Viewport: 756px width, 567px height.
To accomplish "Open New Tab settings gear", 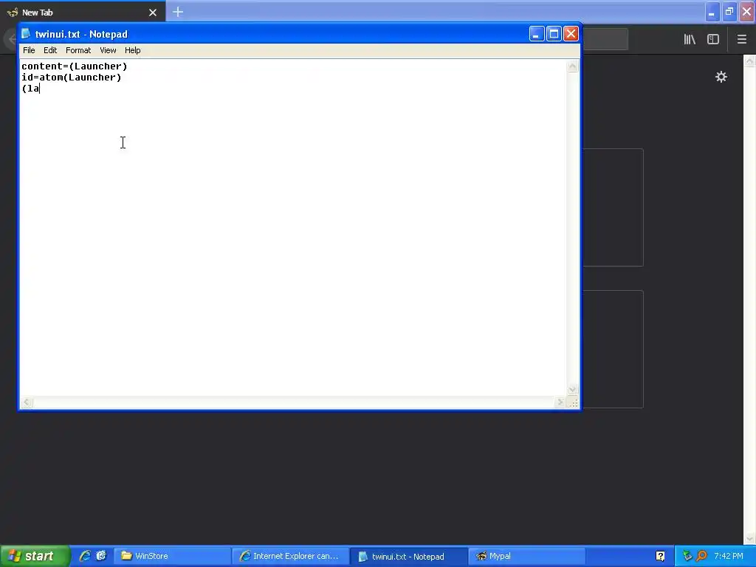I will click(721, 77).
